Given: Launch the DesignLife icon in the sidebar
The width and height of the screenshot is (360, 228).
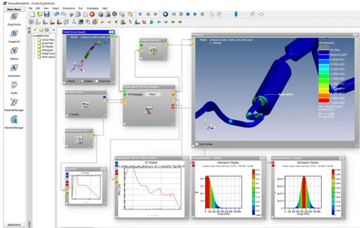Looking at the screenshot, I should coord(14,34).
